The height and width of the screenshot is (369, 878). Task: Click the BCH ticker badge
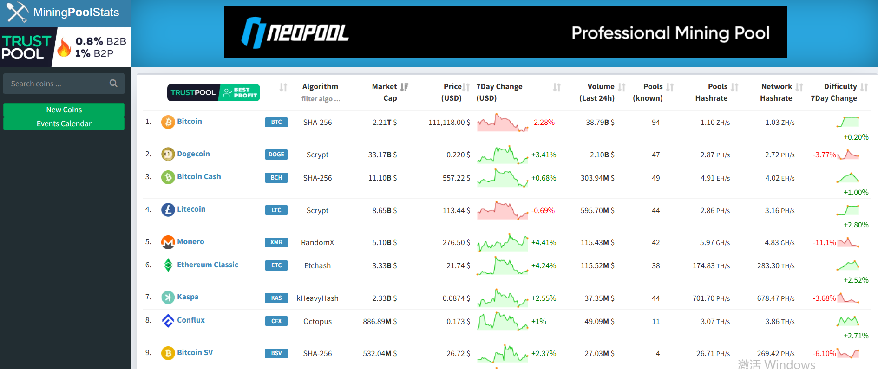pos(276,178)
